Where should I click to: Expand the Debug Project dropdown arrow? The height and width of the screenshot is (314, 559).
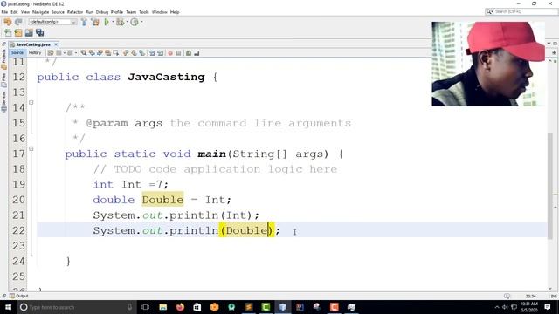tap(128, 22)
